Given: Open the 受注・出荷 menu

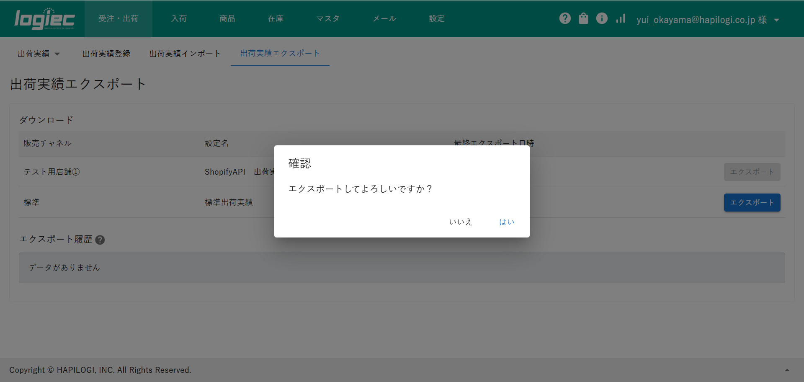Looking at the screenshot, I should click(x=119, y=18).
